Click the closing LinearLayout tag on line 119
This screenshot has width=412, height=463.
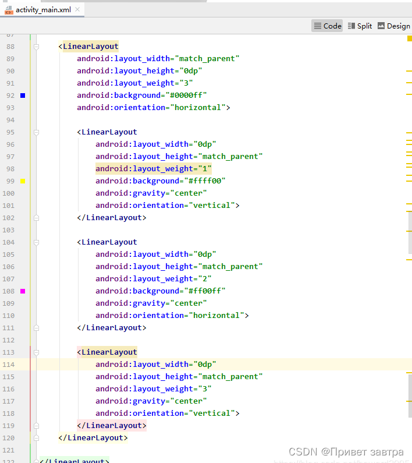point(112,426)
